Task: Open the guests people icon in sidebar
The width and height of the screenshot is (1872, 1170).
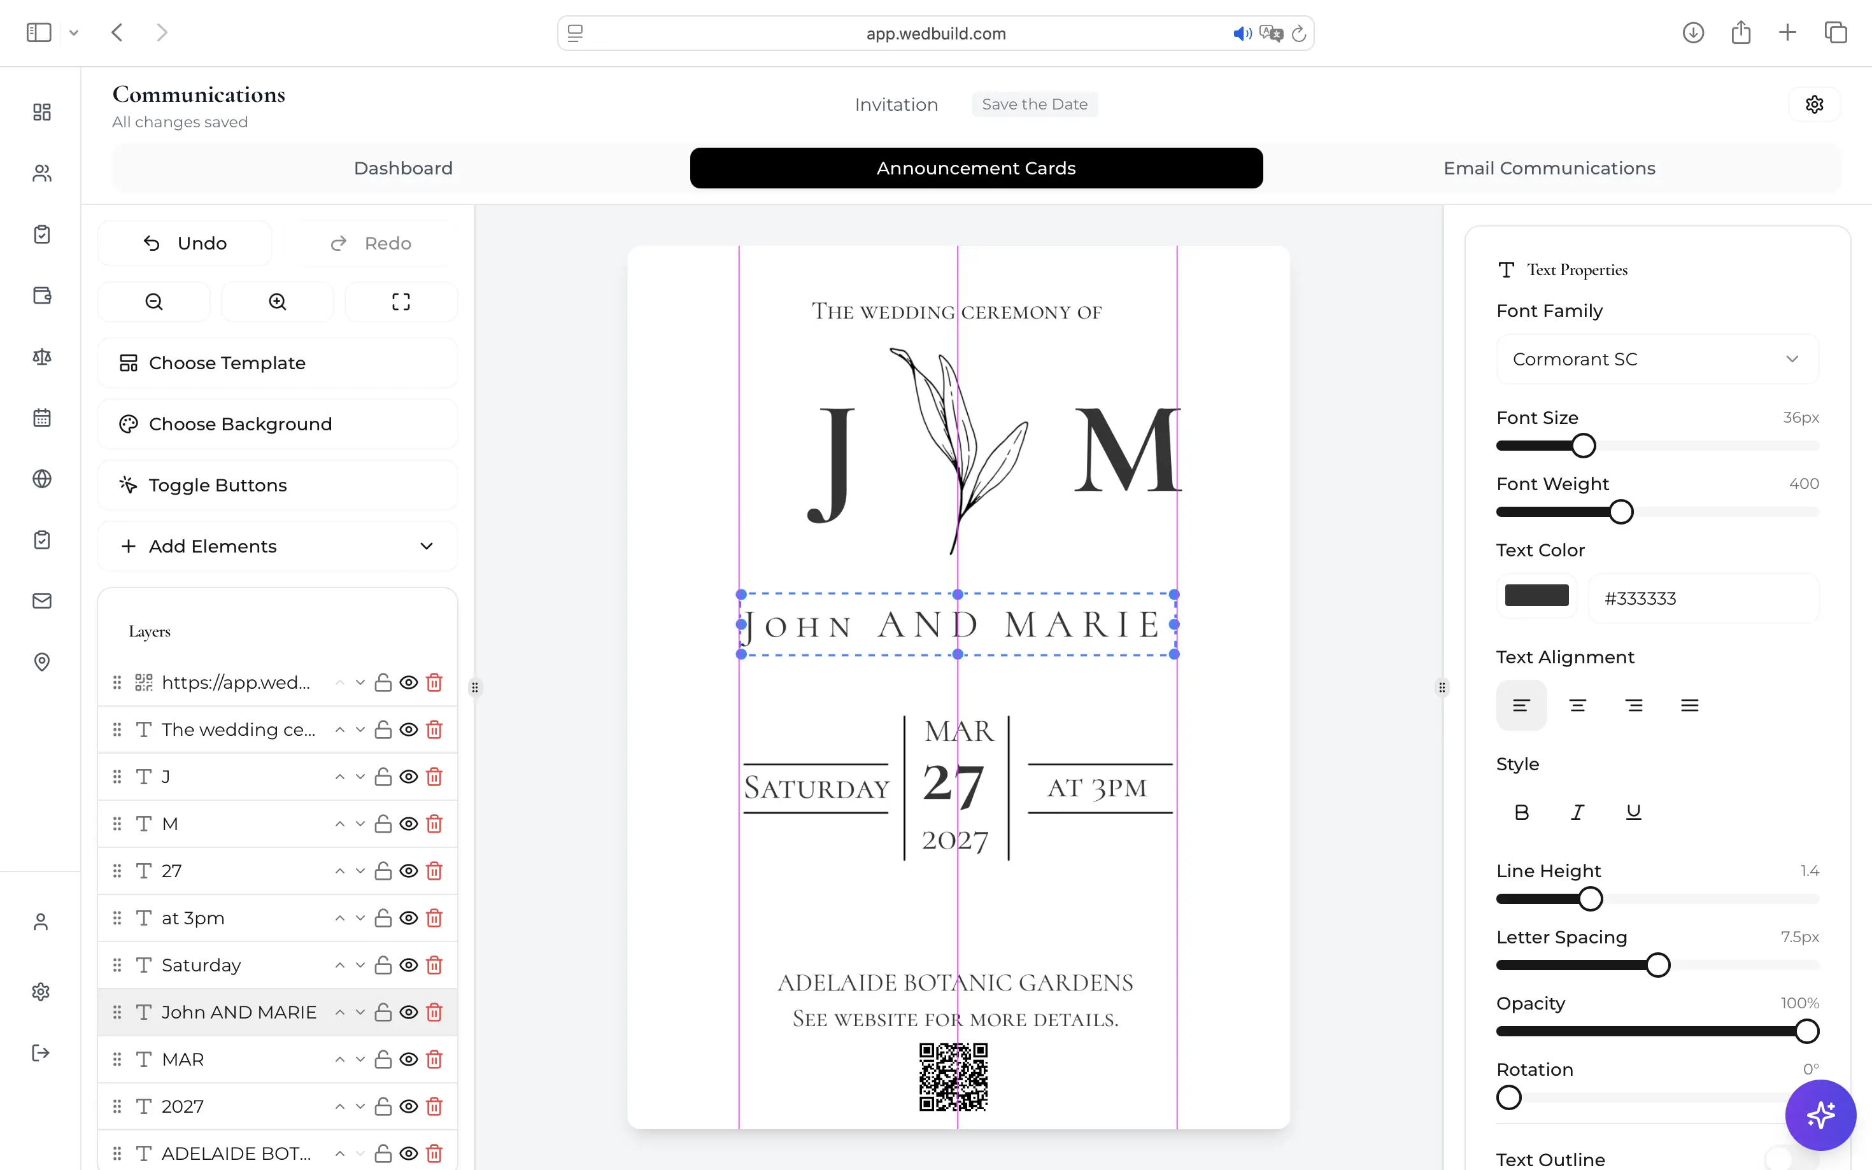Action: tap(42, 173)
